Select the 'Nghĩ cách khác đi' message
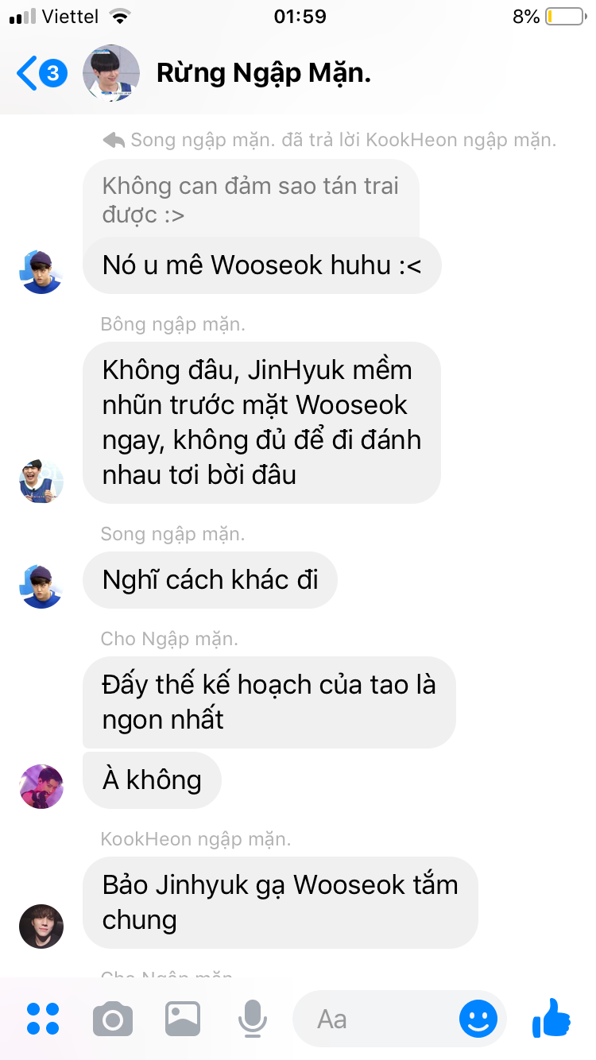This screenshot has height=1060, width=596. [210, 580]
